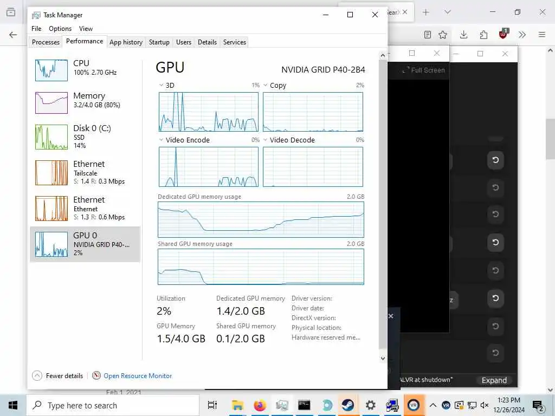Click Expand beside the ALVR shutdown message
The width and height of the screenshot is (555, 416).
tap(494, 380)
